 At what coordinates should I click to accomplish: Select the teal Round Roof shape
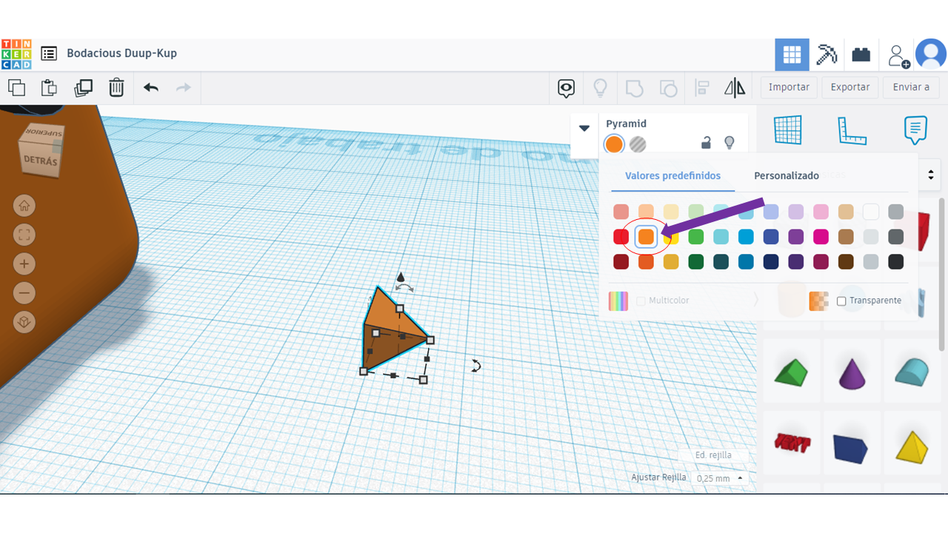(911, 372)
